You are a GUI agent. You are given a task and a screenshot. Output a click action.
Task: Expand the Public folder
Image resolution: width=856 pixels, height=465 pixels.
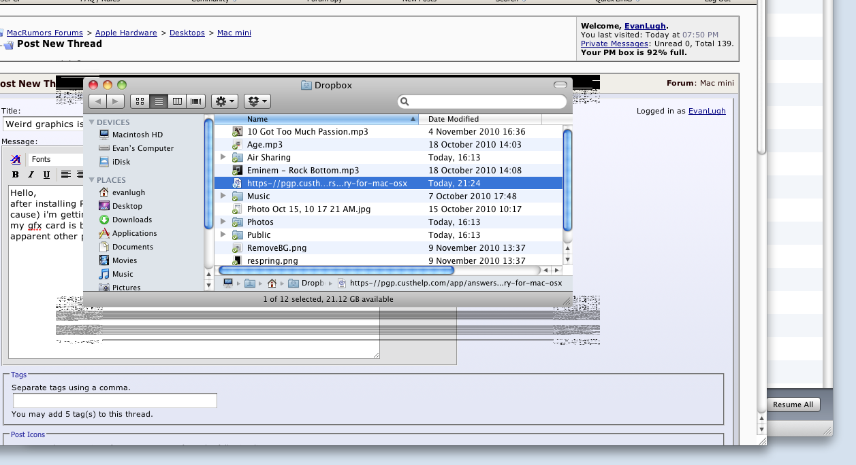pos(223,235)
